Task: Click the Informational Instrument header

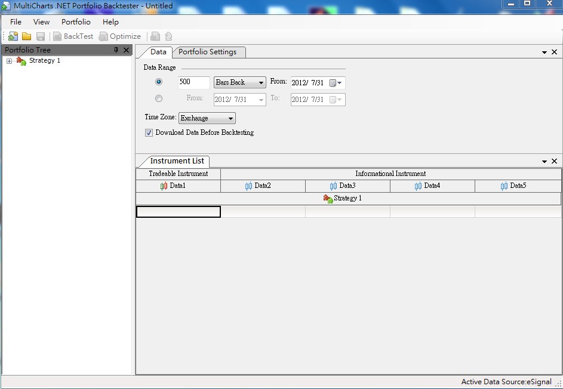Action: [x=390, y=174]
